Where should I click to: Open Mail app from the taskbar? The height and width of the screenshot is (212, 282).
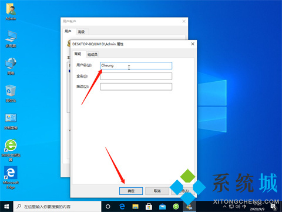click(x=162, y=207)
